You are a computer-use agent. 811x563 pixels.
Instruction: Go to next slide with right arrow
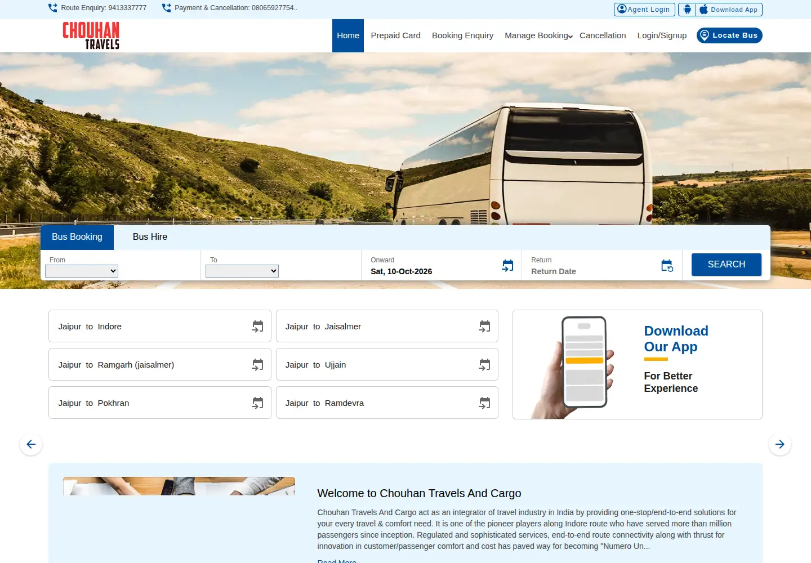[x=780, y=444]
